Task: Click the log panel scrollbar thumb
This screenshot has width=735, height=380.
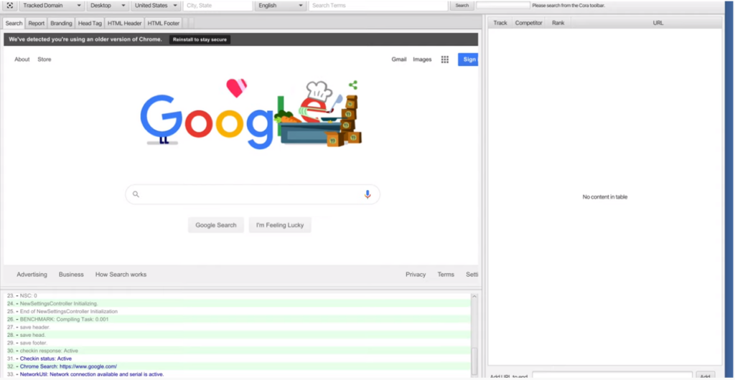Action: 474,361
